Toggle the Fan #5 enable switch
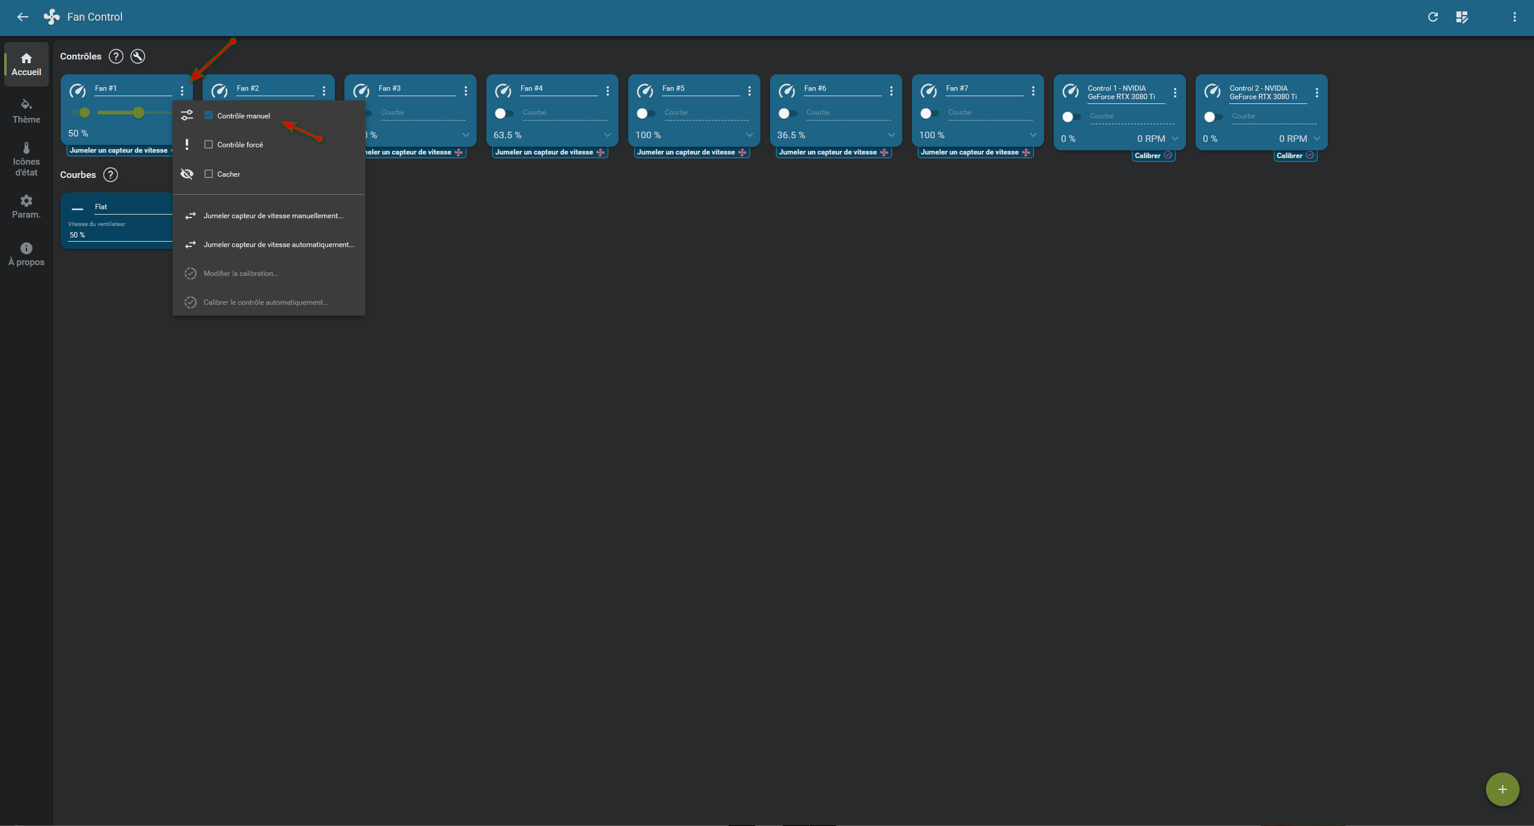The height and width of the screenshot is (826, 1534). tap(645, 113)
